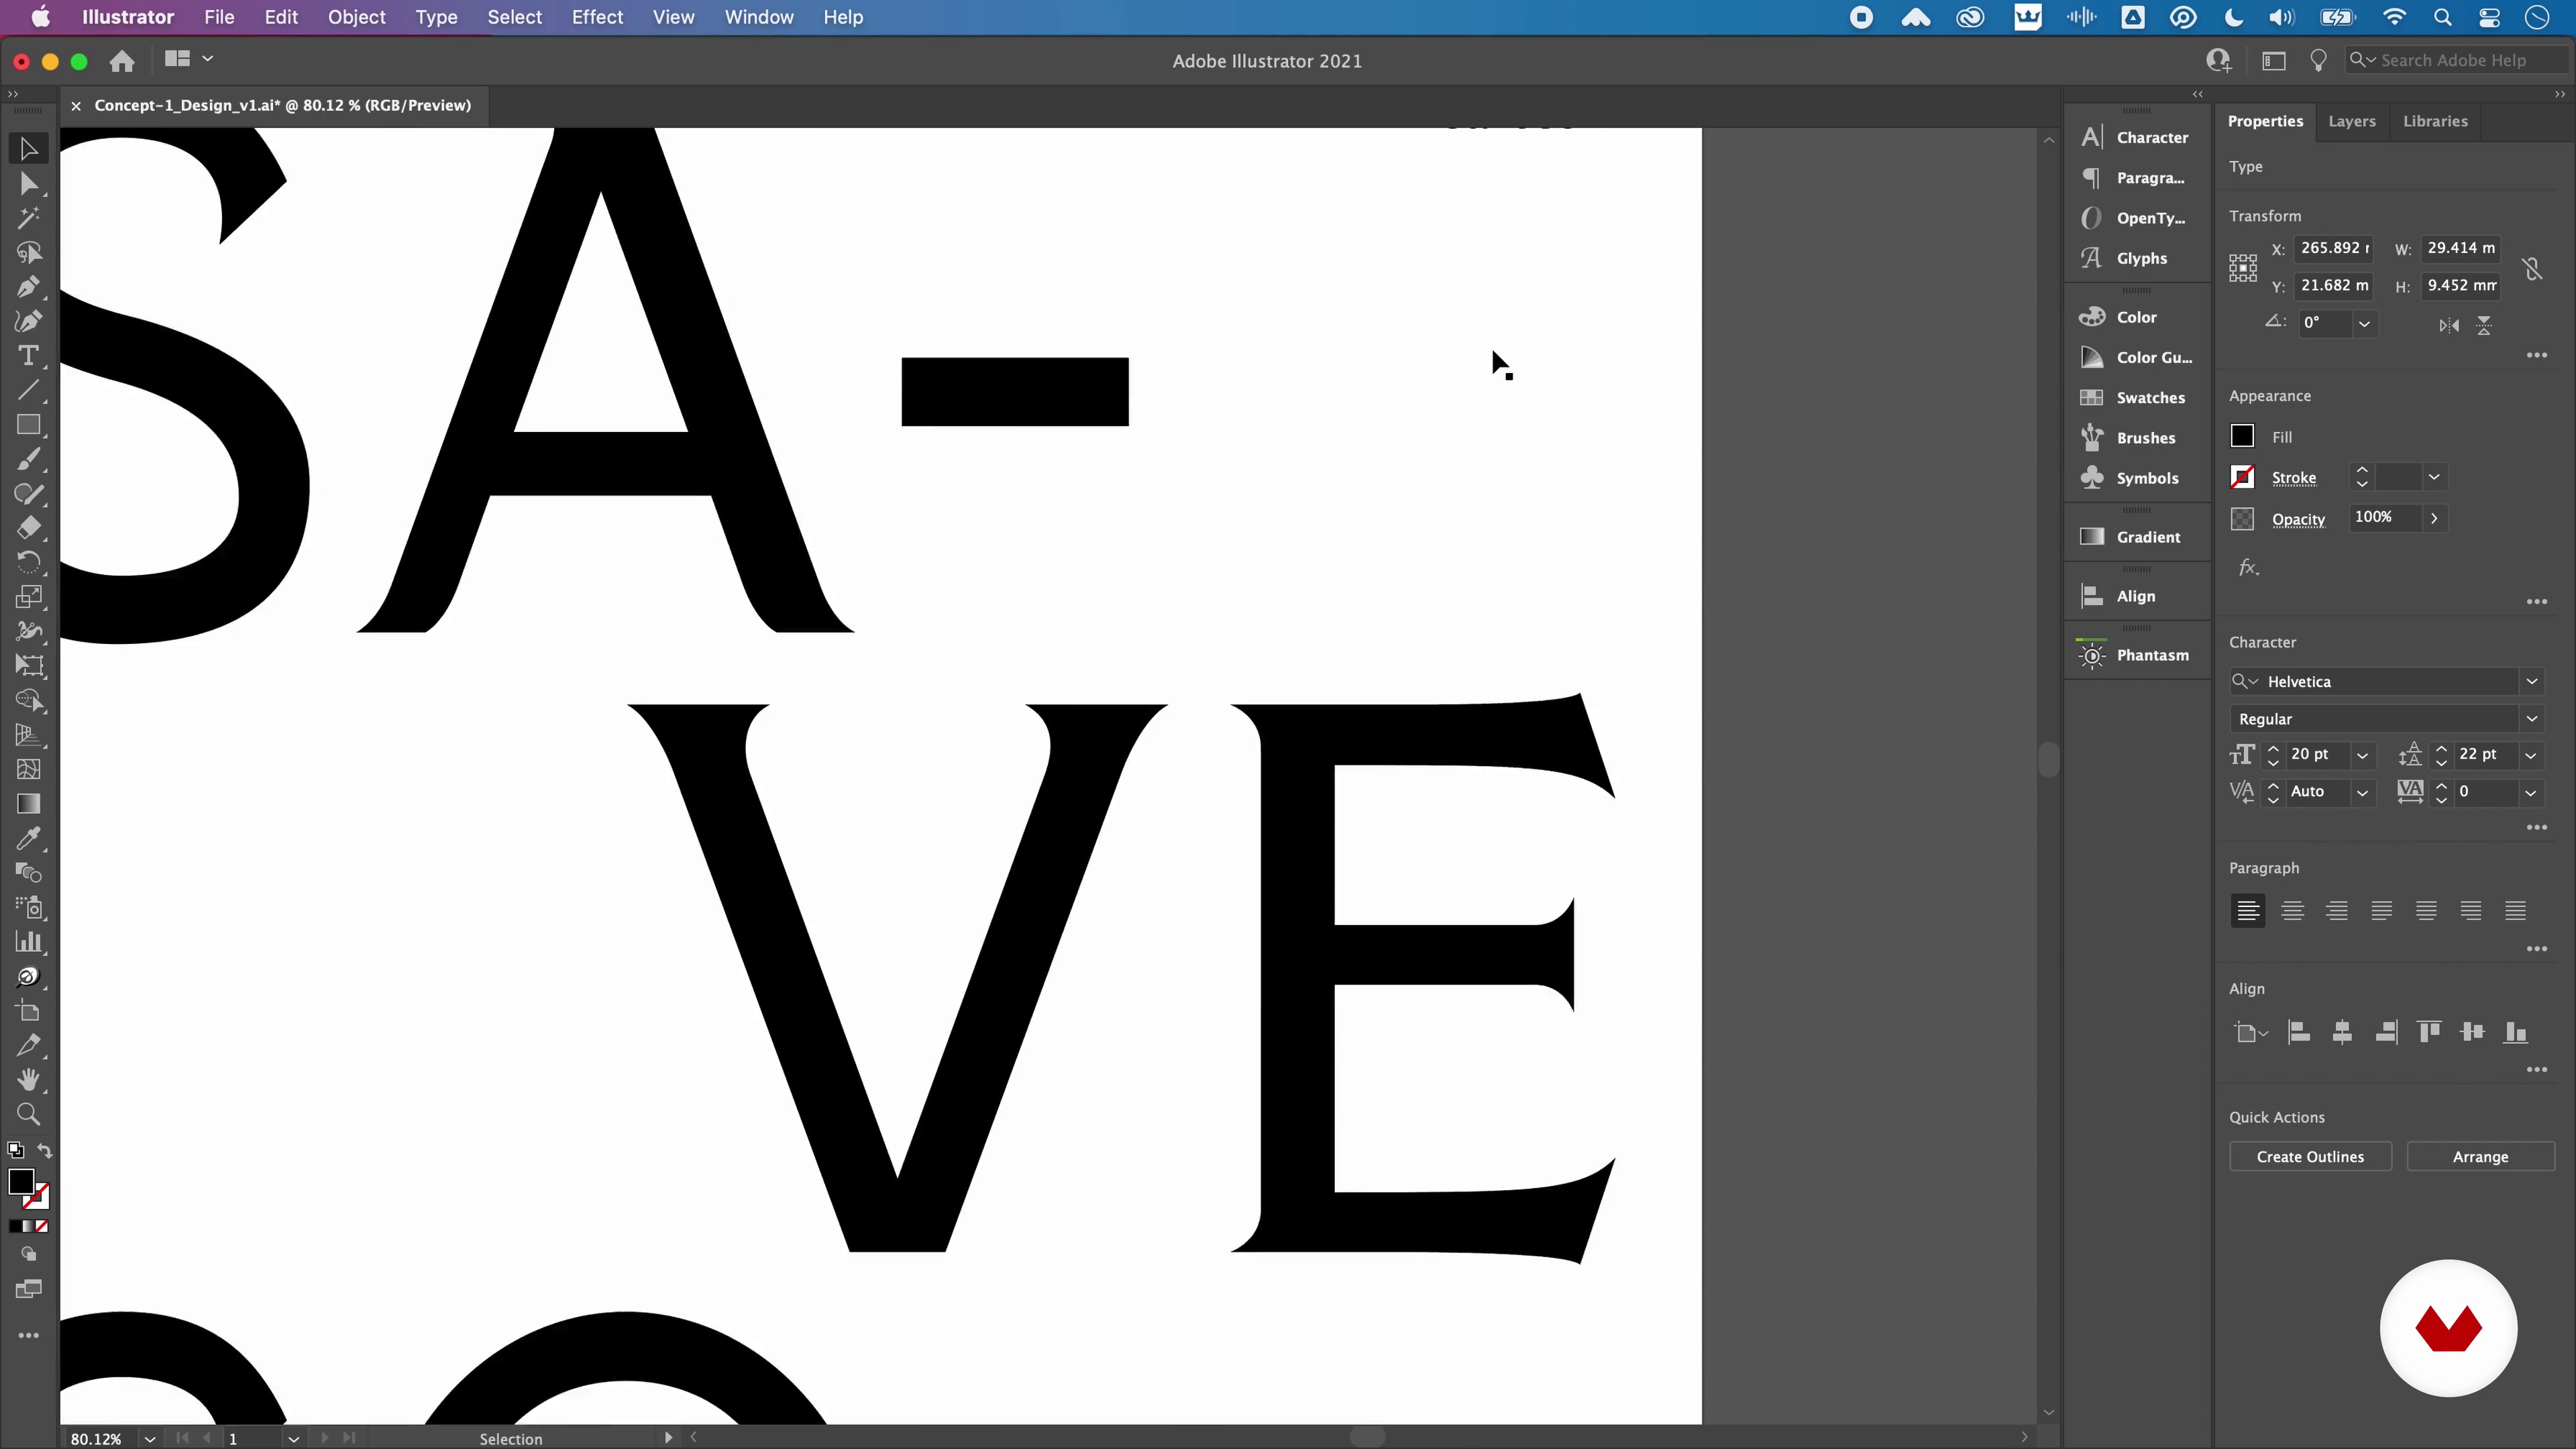2576x1449 pixels.
Task: Open the rotation angle dropdown
Action: pos(2364,323)
